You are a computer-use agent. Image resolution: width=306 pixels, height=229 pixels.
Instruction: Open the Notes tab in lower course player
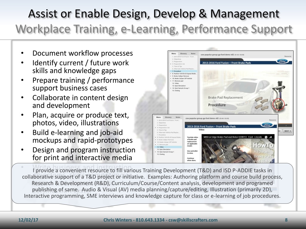(178, 117)
